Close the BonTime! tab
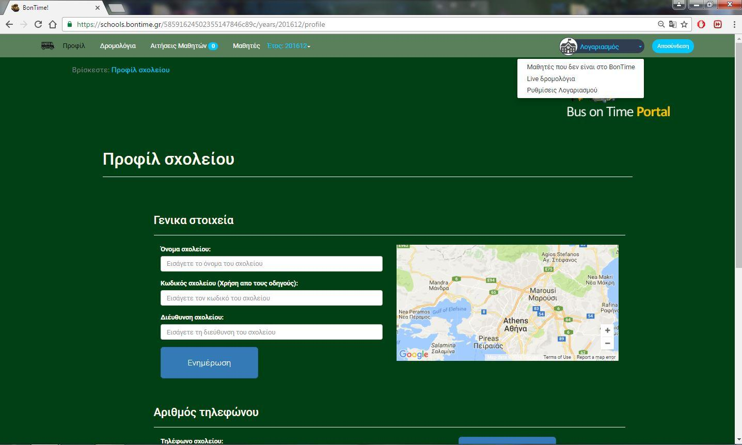 (x=98, y=8)
